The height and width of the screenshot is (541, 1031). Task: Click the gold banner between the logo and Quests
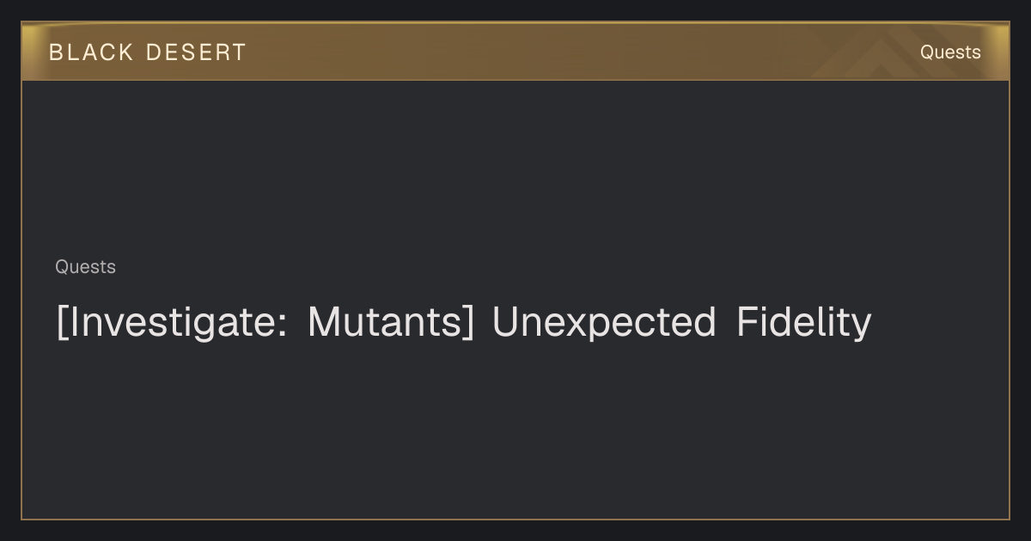click(x=533, y=52)
